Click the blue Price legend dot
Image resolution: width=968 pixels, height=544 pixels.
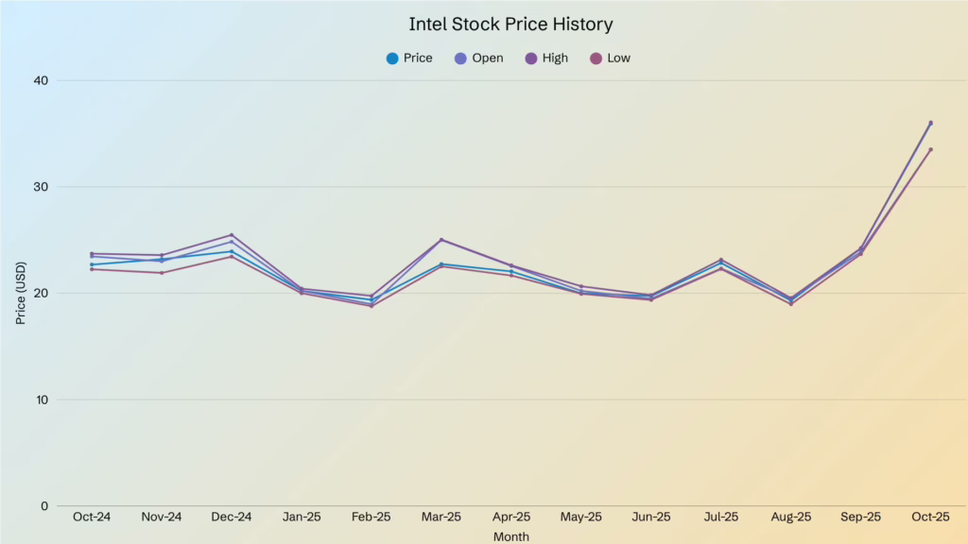[392, 59]
